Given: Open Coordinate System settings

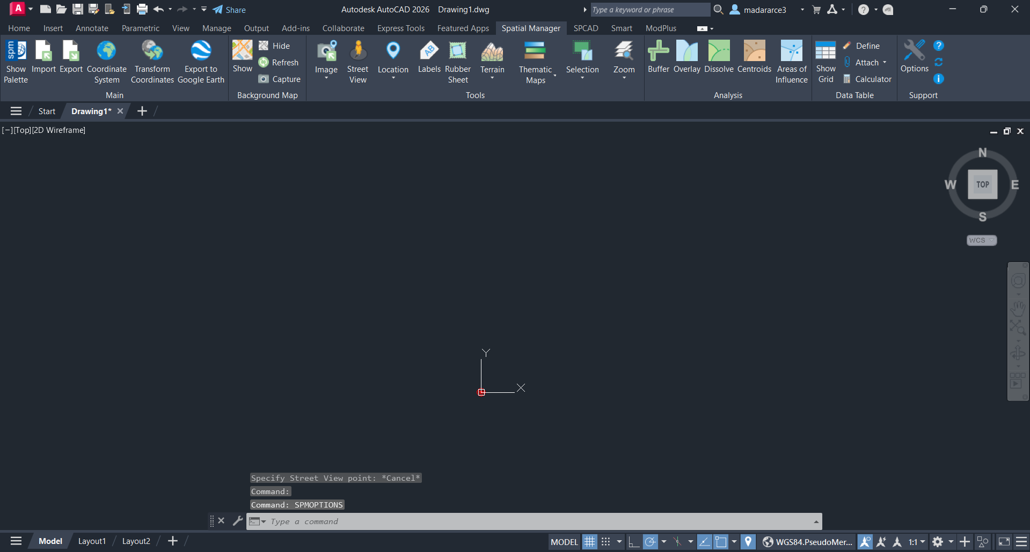Looking at the screenshot, I should point(106,62).
